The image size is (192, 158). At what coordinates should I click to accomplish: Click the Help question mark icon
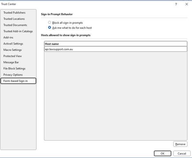[176, 4]
